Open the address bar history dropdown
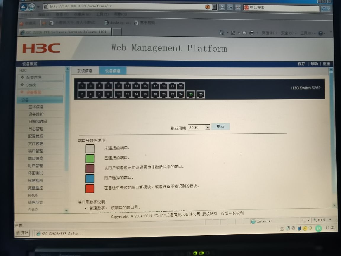This screenshot has height=256, width=341. pyautogui.click(x=214, y=7)
